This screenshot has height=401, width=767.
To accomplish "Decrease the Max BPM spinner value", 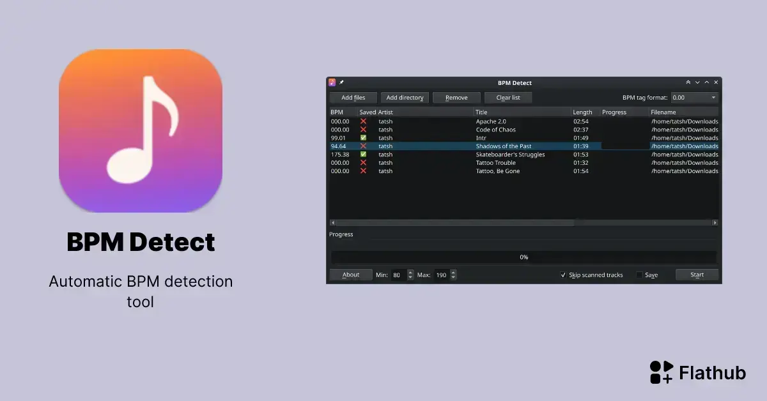I will 453,278.
